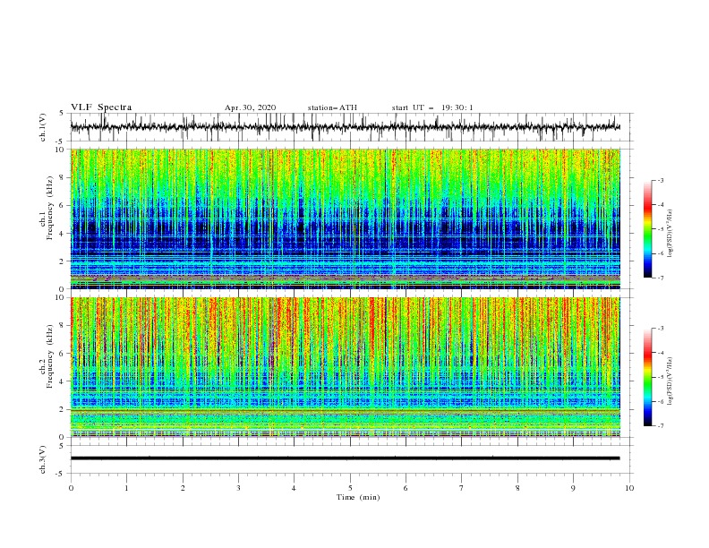The image size is (709, 548).
Task: Click time axis tick label "0"
Action: pyautogui.click(x=71, y=488)
